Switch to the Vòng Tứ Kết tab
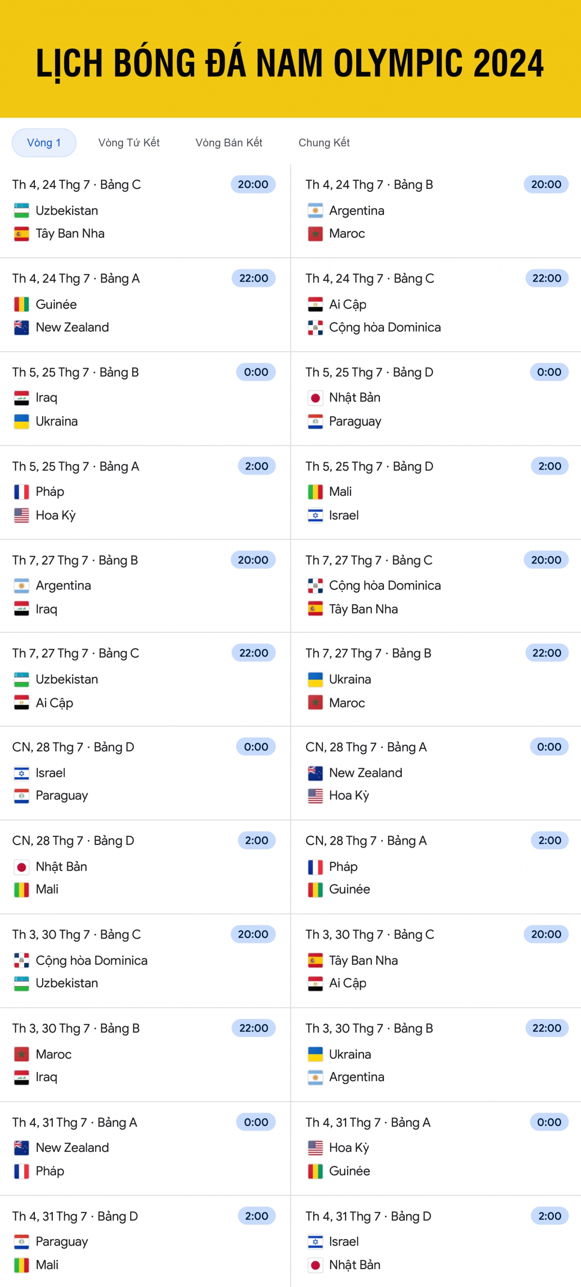 pos(129,143)
